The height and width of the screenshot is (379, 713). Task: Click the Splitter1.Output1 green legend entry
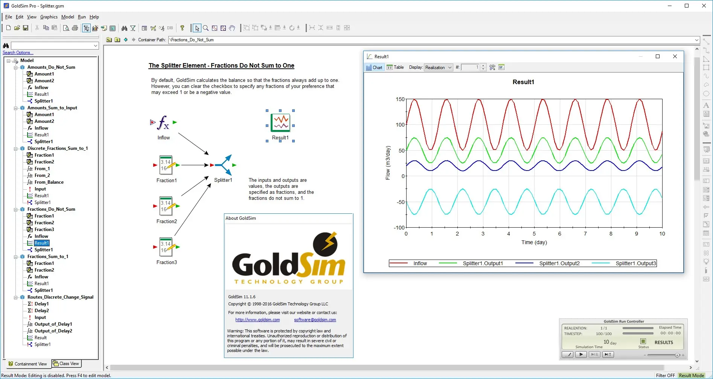point(471,263)
